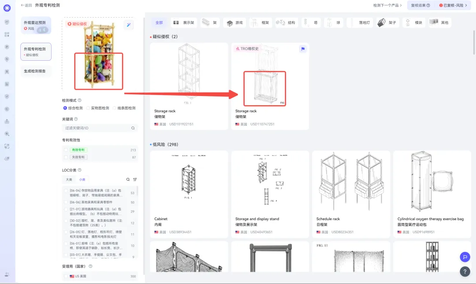Click help icon beside 复核结果

(428, 5)
